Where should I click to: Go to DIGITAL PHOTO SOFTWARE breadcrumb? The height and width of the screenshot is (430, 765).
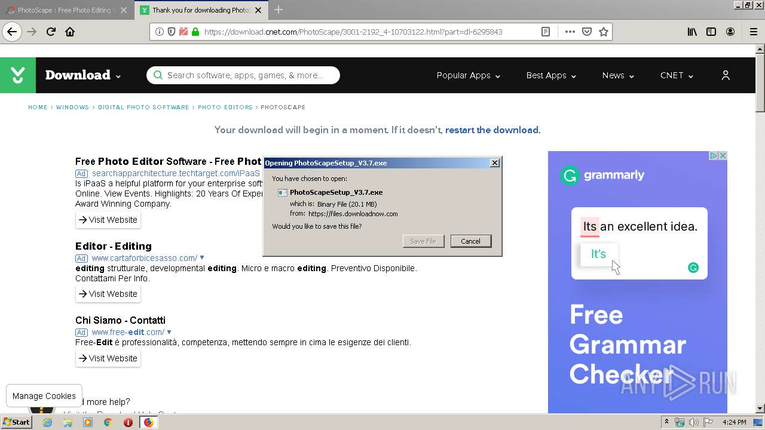(x=143, y=107)
